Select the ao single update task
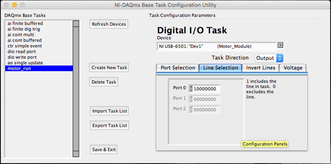Screen dimensions: 331x164 pos(39,63)
